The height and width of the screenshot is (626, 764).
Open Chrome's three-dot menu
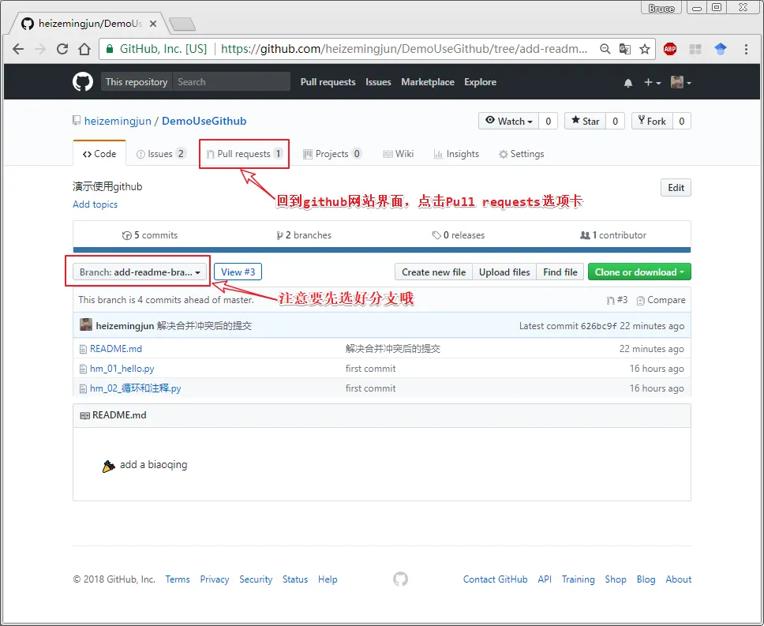pyautogui.click(x=746, y=49)
